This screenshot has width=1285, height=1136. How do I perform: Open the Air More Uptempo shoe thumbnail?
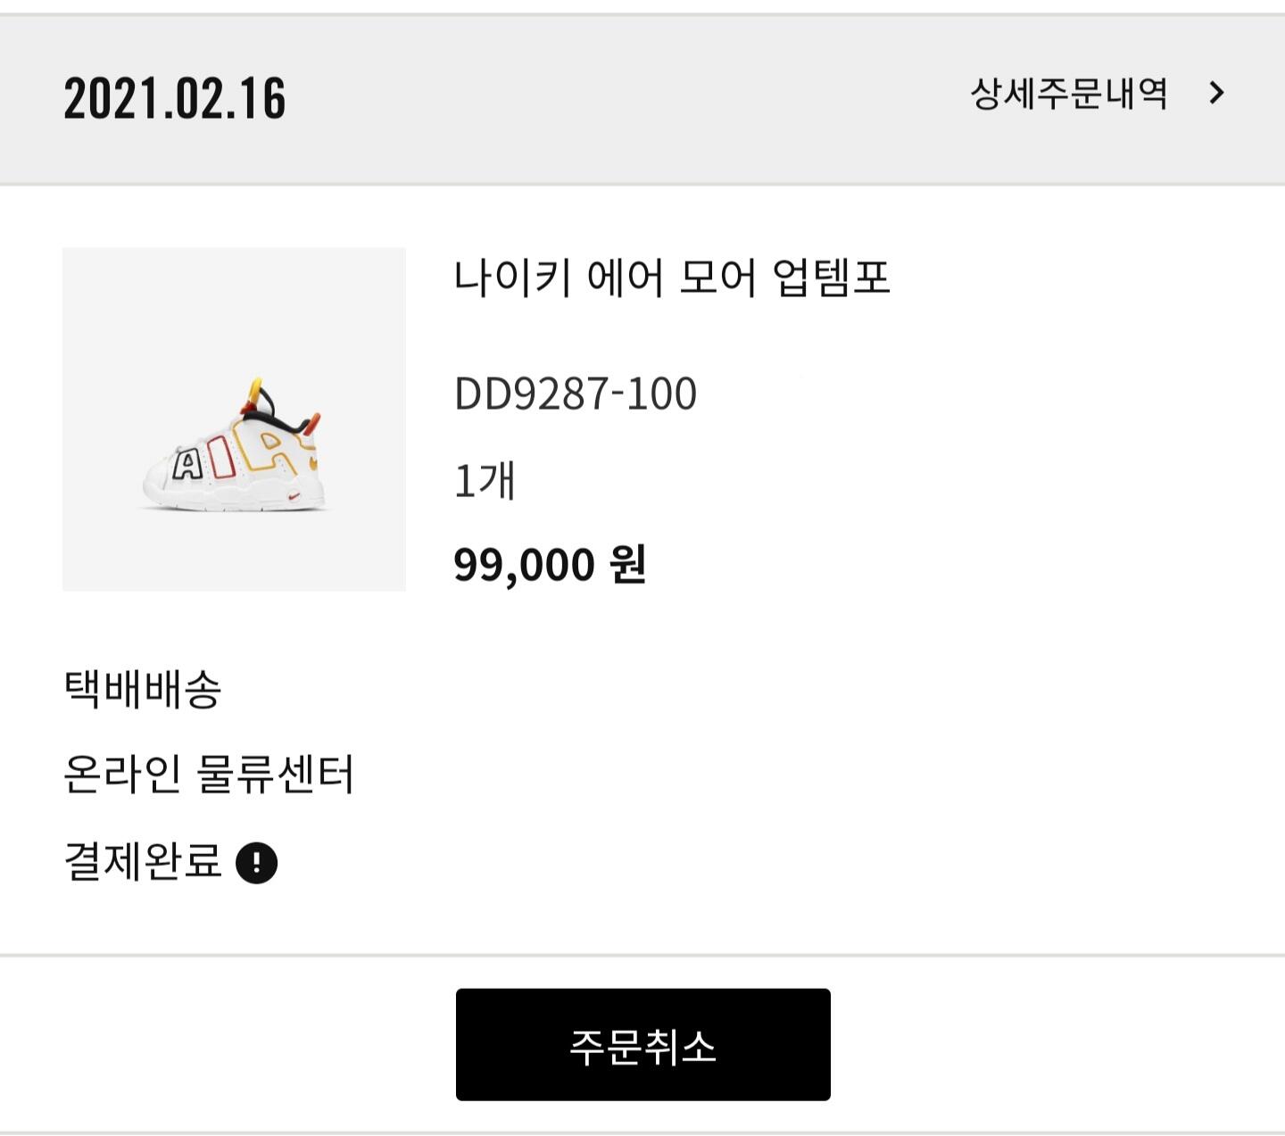coord(234,419)
